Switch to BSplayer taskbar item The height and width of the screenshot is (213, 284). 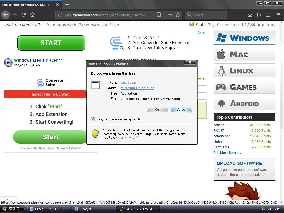93,209
